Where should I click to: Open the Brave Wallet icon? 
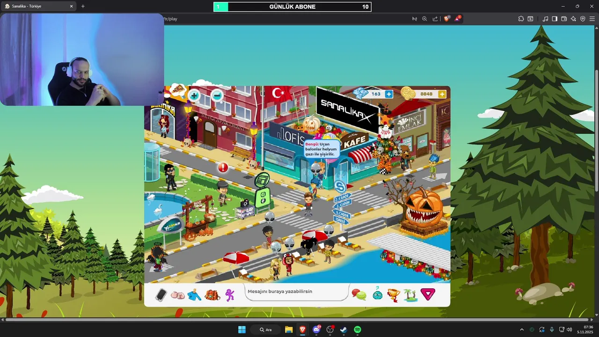click(x=564, y=19)
